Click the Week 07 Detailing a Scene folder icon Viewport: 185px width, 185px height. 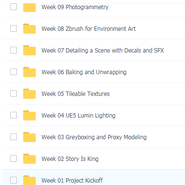point(29,51)
